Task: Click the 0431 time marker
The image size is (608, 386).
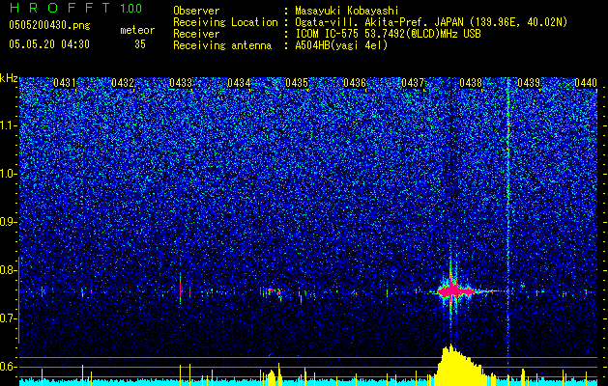Action: tap(65, 83)
